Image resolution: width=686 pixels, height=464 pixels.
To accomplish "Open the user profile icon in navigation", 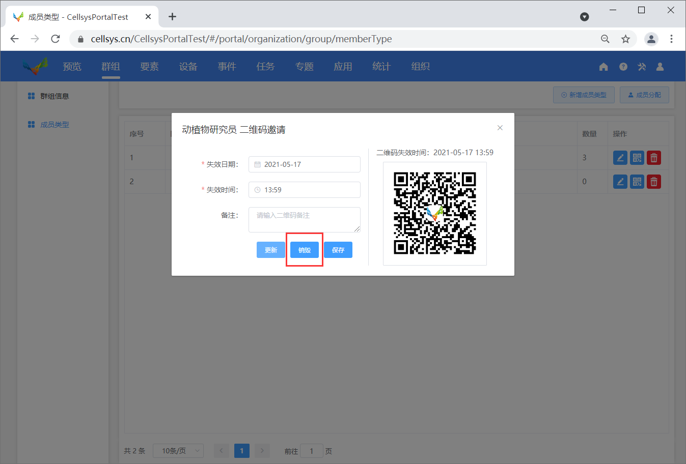I will [660, 67].
